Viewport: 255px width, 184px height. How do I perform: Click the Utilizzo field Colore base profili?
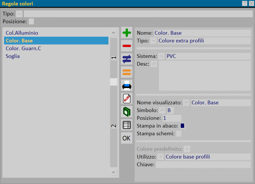tap(208, 157)
